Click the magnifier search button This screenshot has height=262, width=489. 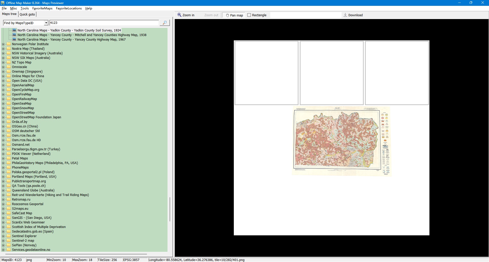coord(165,23)
